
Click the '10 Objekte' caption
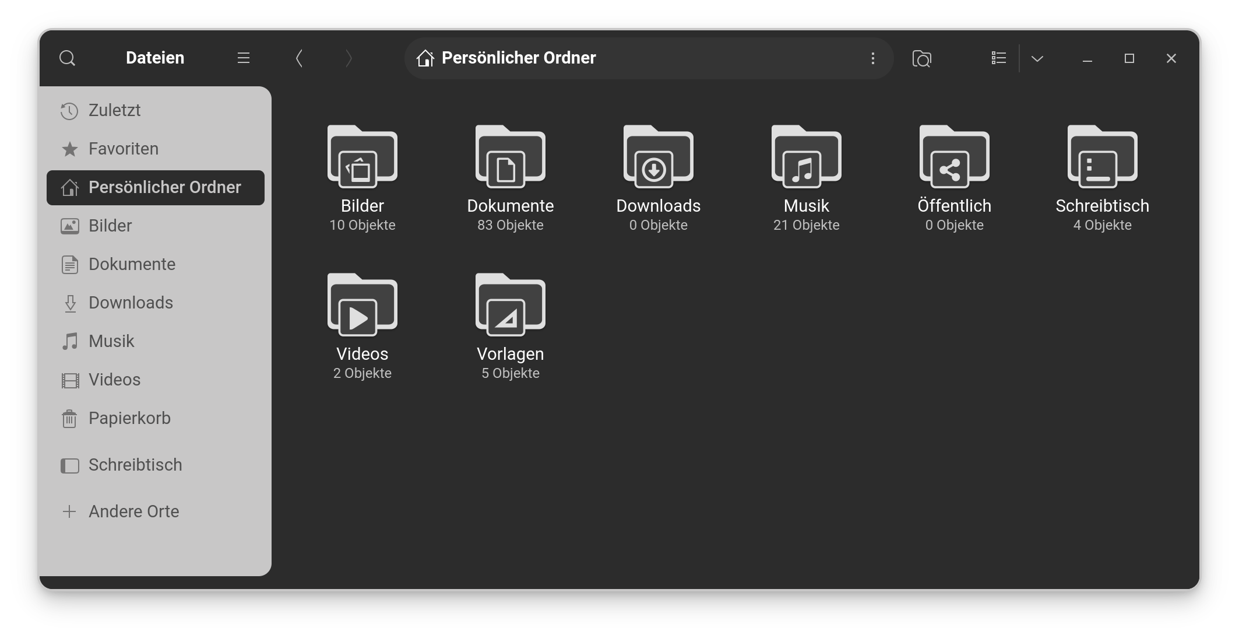pos(362,225)
